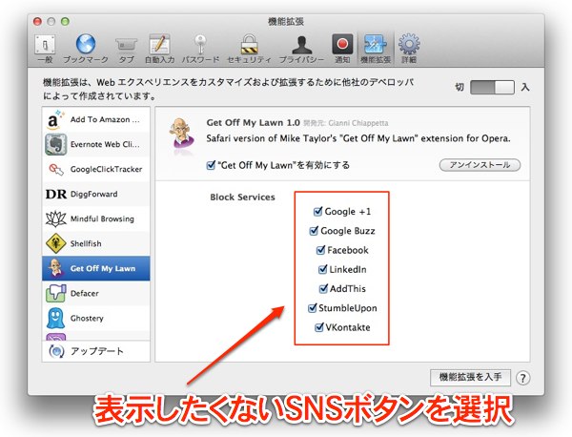The height and width of the screenshot is (437, 572).
Task: Select the Ghostery row text
Action: (87, 318)
